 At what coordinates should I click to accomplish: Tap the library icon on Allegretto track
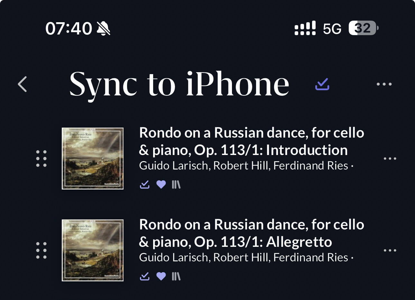click(x=176, y=276)
